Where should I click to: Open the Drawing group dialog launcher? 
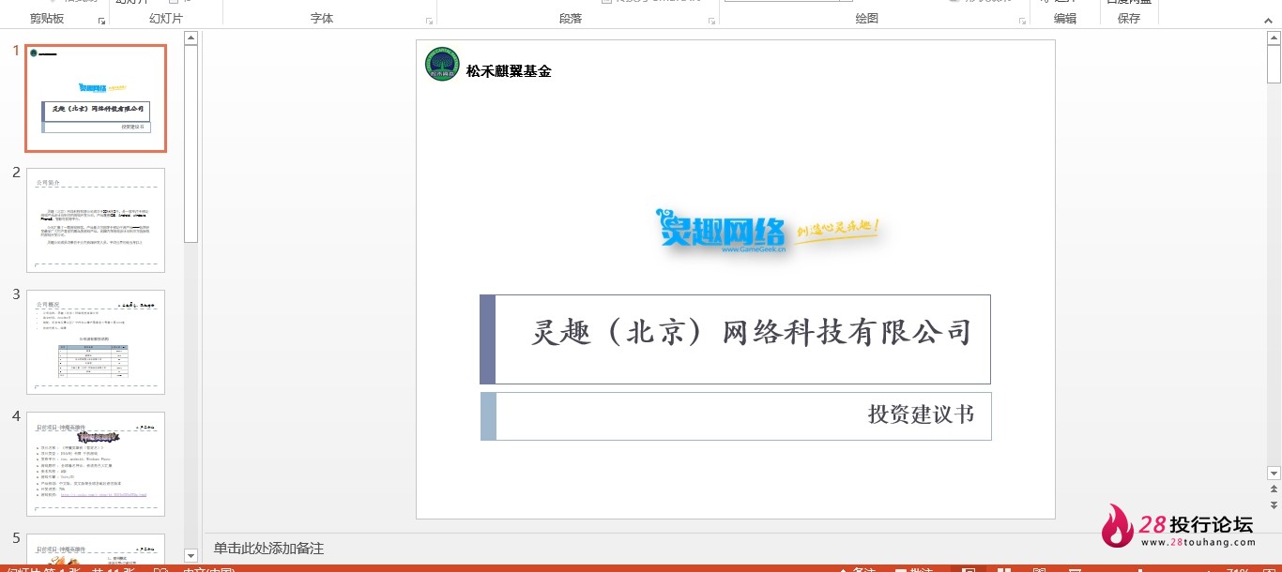pos(1021,20)
